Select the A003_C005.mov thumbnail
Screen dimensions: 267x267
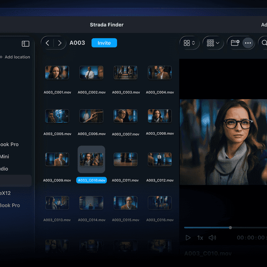pyautogui.click(x=57, y=116)
